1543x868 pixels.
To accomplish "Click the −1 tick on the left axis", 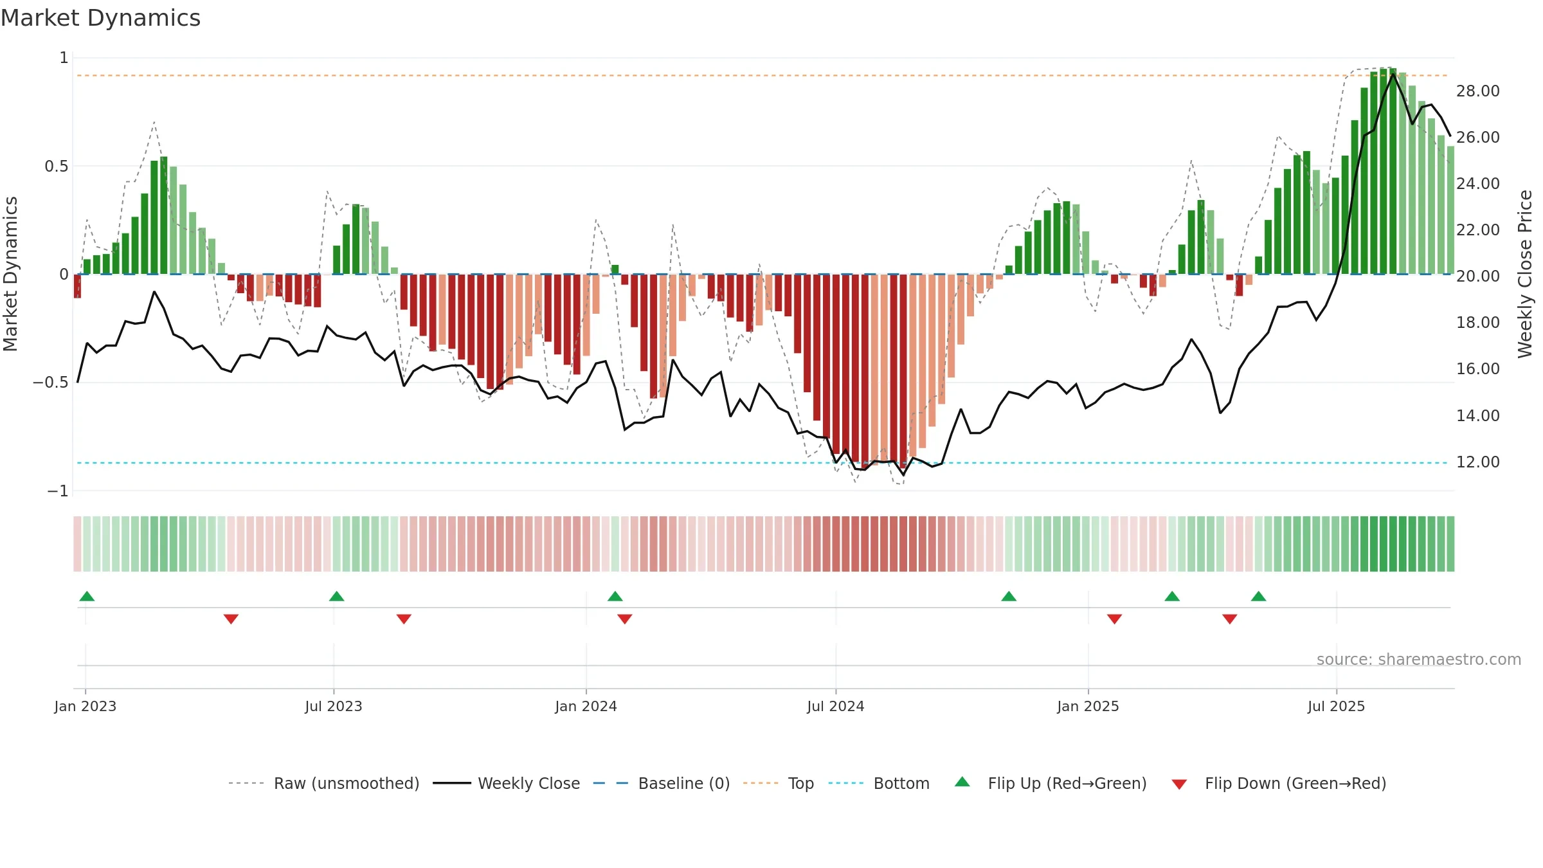I will click(x=58, y=491).
